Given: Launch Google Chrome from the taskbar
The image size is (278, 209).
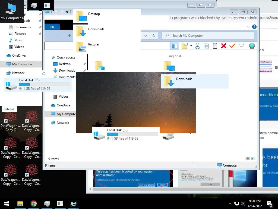Looking at the screenshot, I should coord(33,204).
